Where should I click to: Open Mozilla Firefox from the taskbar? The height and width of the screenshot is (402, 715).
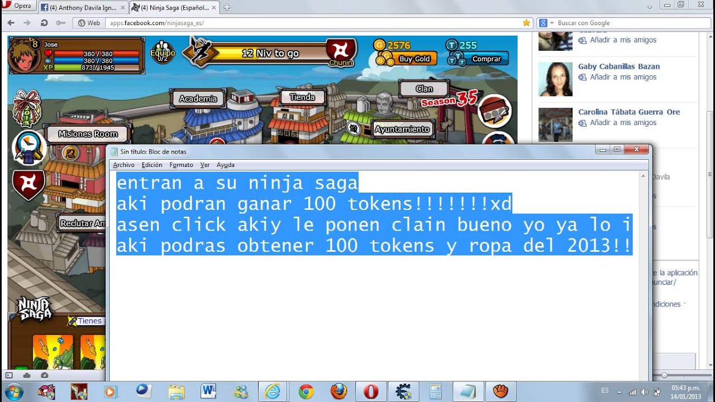coord(338,391)
